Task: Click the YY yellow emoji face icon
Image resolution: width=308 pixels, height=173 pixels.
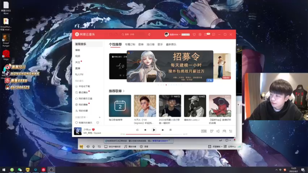Action: (81, 146)
